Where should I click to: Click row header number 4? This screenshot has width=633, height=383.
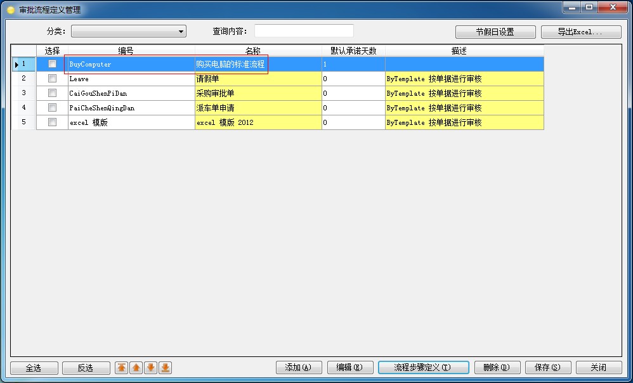click(x=24, y=108)
